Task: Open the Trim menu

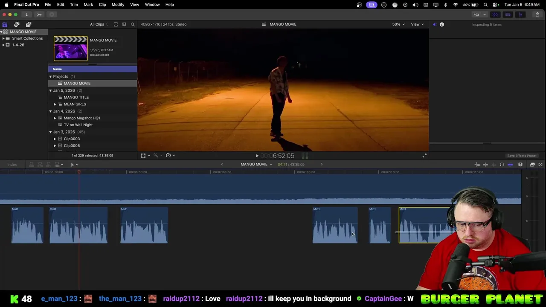Action: (74, 5)
